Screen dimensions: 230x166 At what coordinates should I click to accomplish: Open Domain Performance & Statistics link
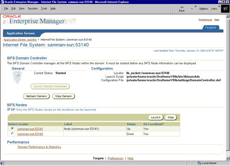[39, 147]
